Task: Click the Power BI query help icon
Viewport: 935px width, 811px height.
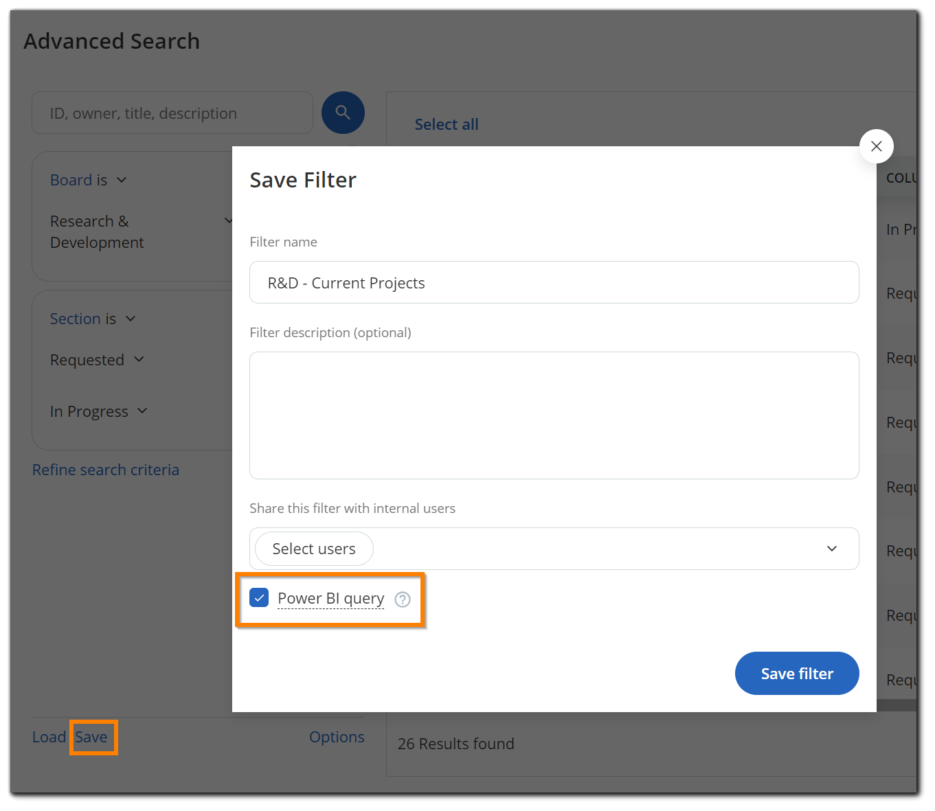Action: coord(403,599)
